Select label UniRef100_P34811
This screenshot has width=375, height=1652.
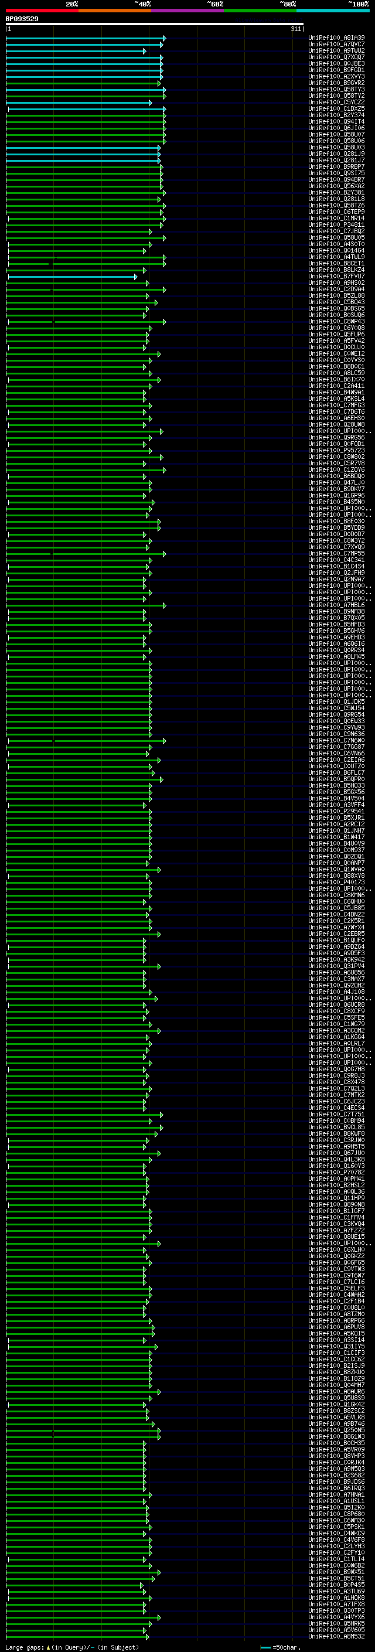click(336, 225)
